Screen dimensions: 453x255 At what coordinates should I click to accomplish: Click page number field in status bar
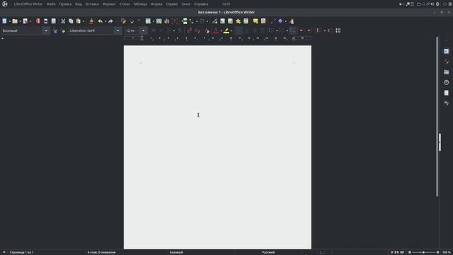[x=21, y=252]
